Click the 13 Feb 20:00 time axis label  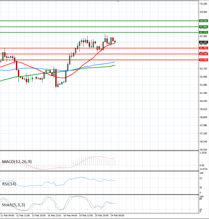[38, 216]
